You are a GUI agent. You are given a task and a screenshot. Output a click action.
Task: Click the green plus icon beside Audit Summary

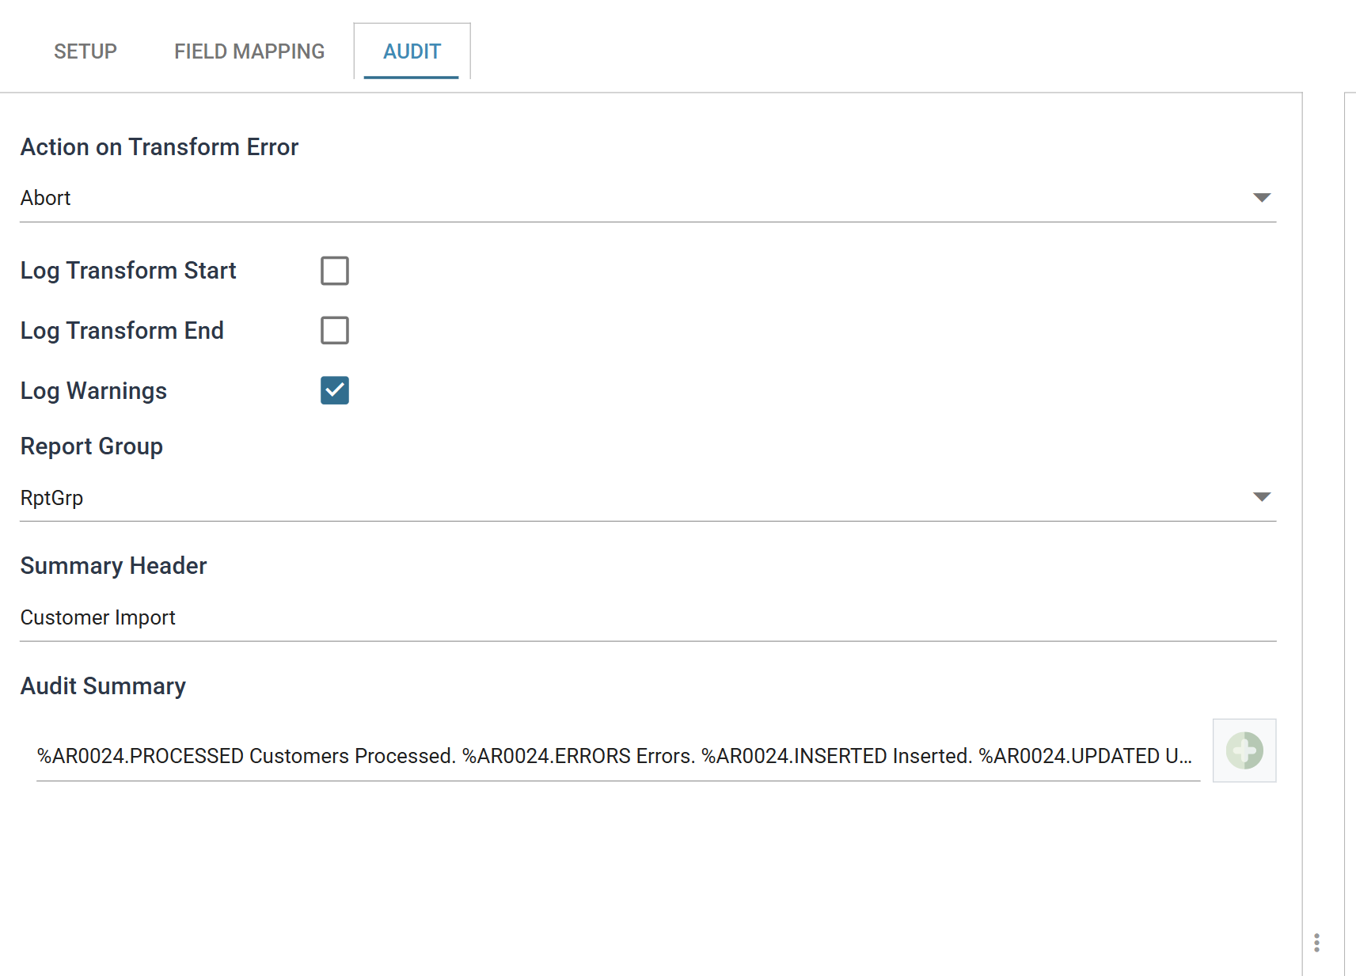coord(1244,750)
